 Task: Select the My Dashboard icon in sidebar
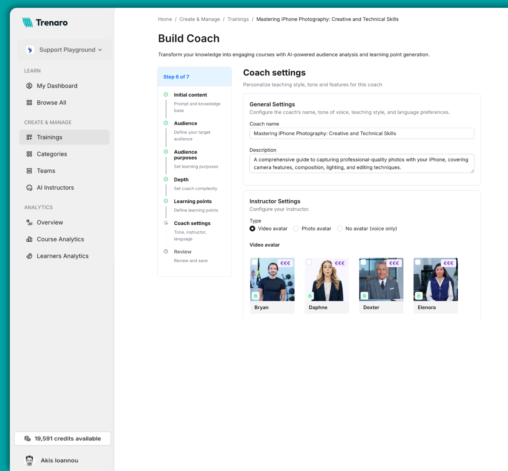point(29,86)
